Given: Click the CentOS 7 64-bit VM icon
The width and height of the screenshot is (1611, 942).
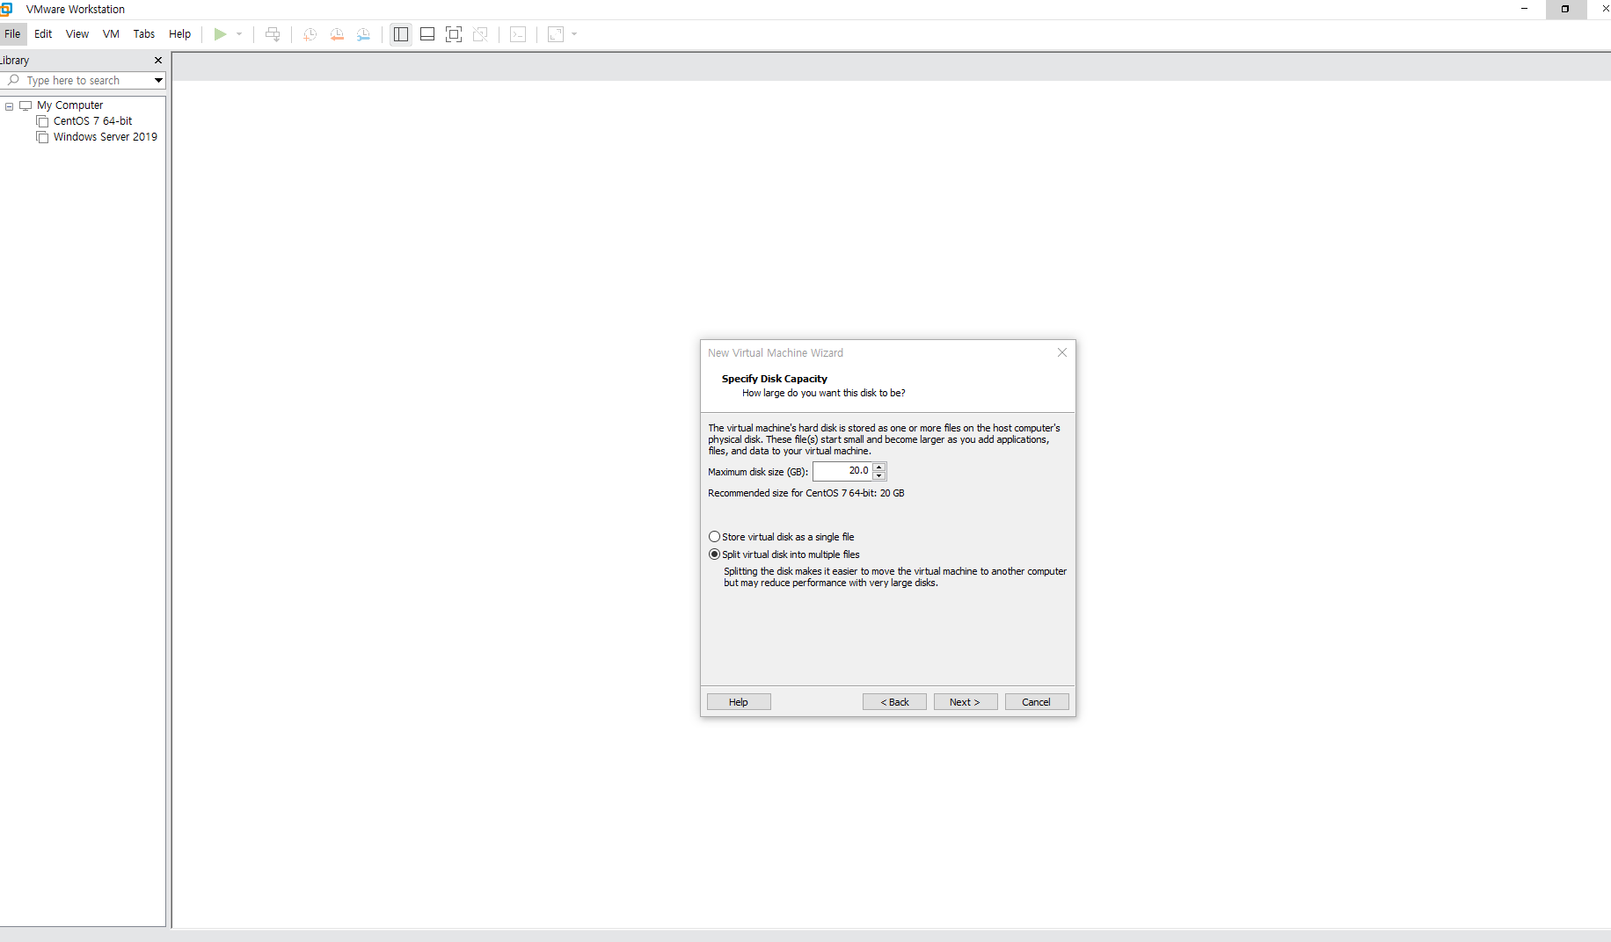Looking at the screenshot, I should click(42, 121).
